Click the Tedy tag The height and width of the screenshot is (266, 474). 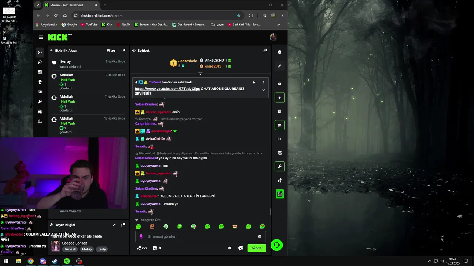pyautogui.click(x=102, y=249)
